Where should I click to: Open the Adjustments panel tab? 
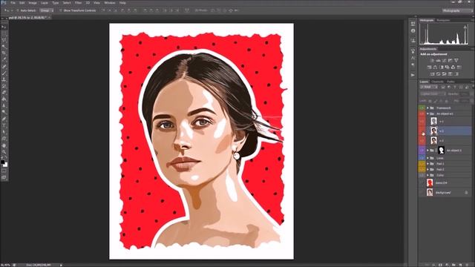(428, 49)
